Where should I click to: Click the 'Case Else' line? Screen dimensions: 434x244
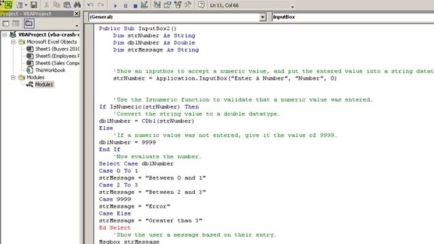tap(115, 213)
